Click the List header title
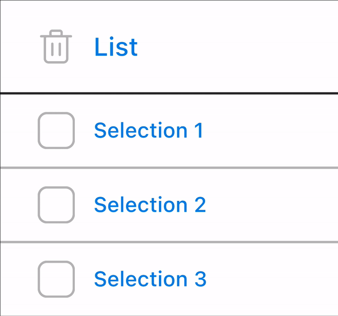 (x=116, y=46)
